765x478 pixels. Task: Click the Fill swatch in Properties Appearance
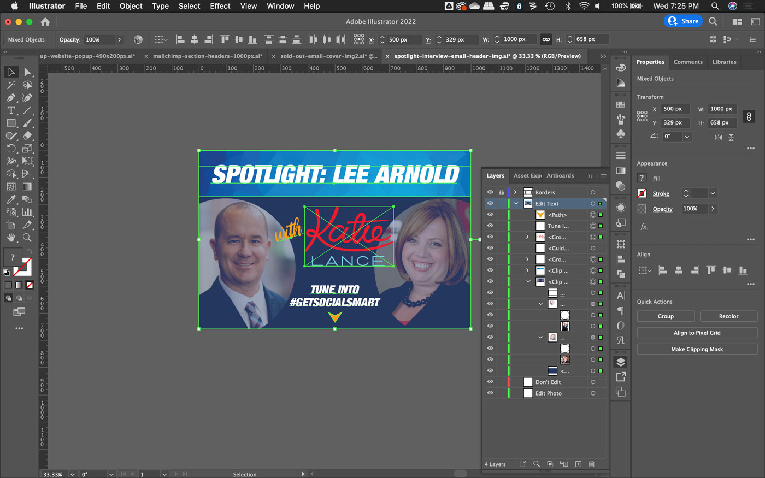pyautogui.click(x=642, y=178)
